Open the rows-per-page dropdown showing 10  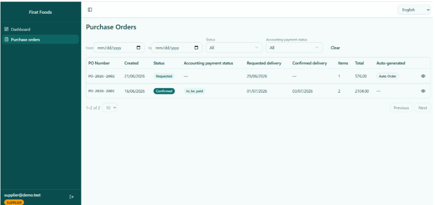click(x=110, y=108)
